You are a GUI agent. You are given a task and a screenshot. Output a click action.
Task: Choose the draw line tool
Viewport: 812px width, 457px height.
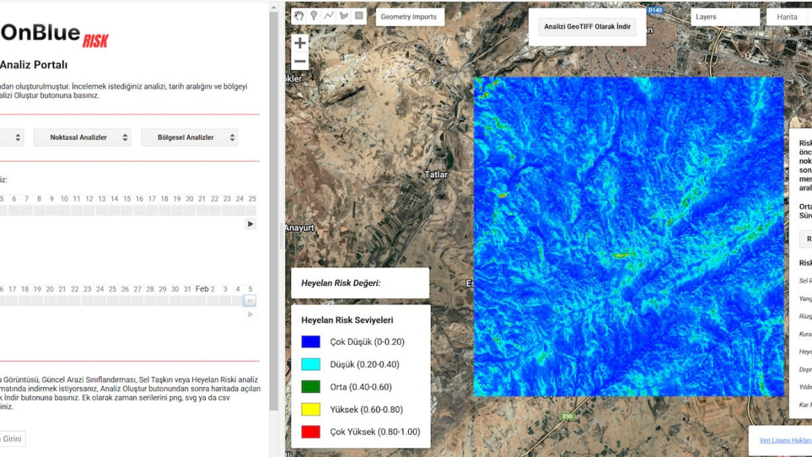click(329, 16)
